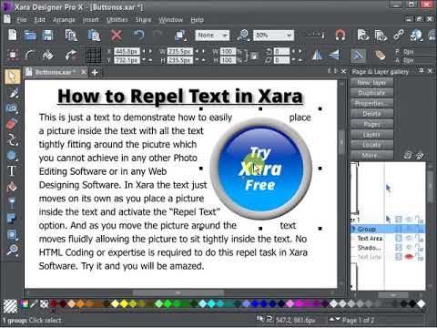
Task: Click the Redo arrow icon
Action: tap(158, 35)
